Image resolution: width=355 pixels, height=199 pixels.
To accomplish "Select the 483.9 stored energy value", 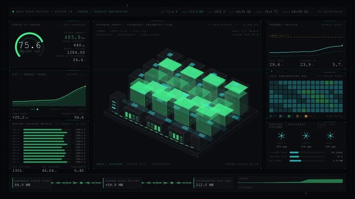I will click(73, 37).
